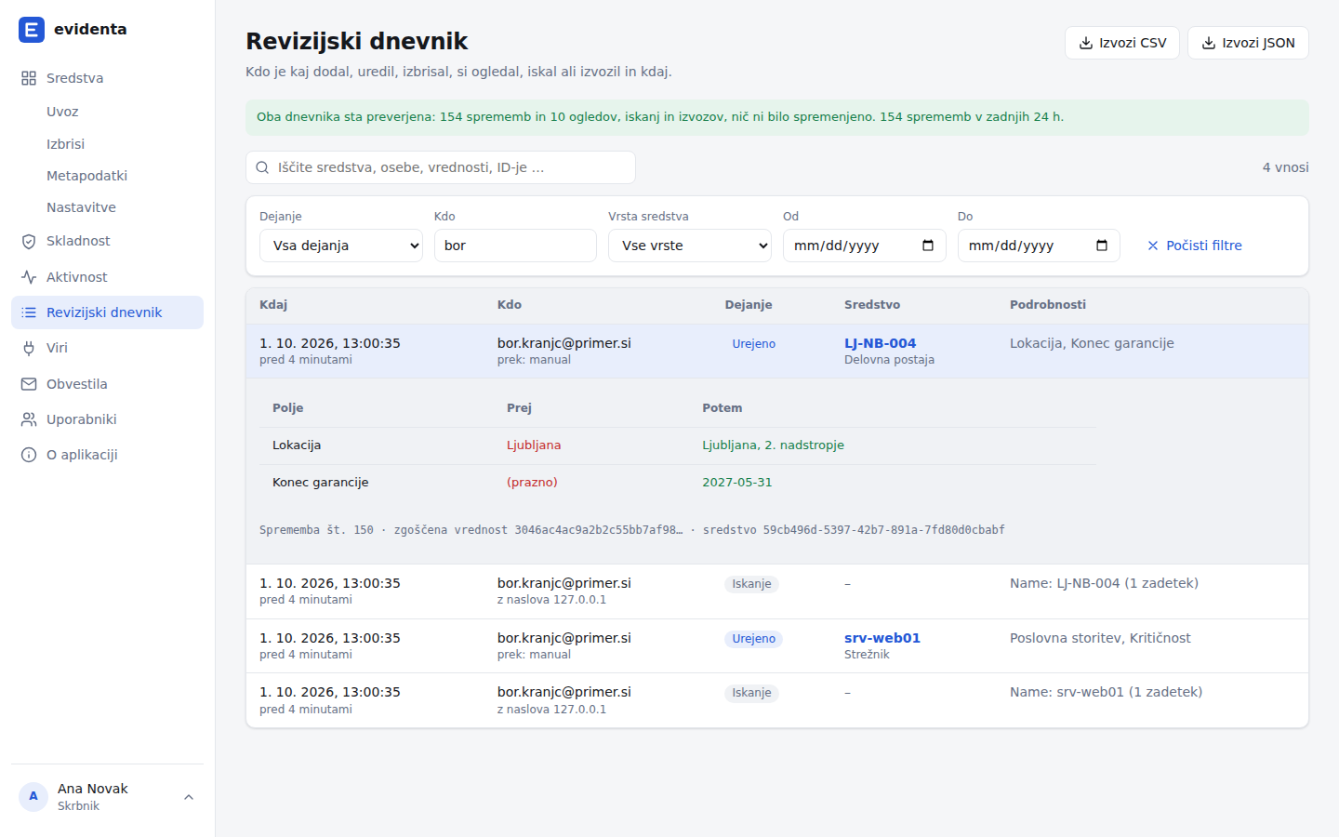Click the O aplikaciji info icon
Image resolution: width=1339 pixels, height=837 pixels.
click(x=29, y=455)
